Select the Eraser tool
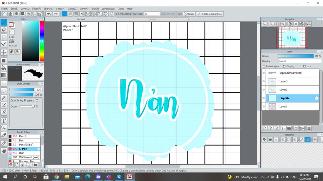 point(4,30)
